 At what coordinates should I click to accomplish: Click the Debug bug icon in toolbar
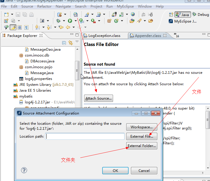pos(58,21)
